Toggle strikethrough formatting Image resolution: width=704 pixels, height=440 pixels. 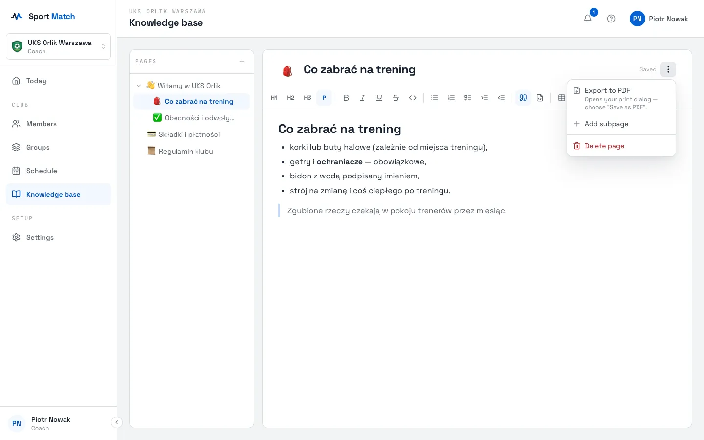[396, 98]
